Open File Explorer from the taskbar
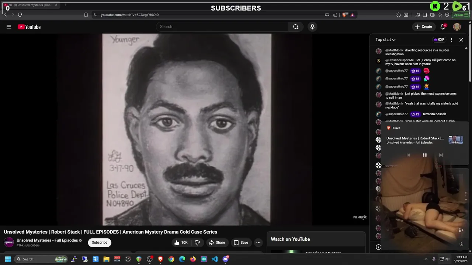472x265 pixels. [106, 259]
